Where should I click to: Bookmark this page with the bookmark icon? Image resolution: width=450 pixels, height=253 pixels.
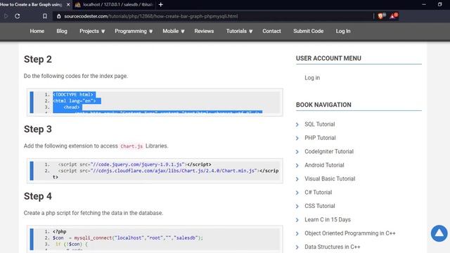(45, 16)
